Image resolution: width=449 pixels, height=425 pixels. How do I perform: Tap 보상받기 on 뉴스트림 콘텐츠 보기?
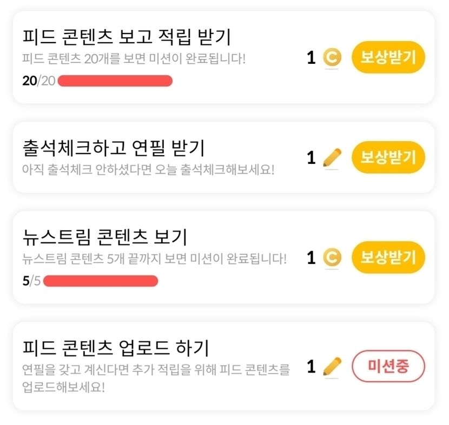click(388, 257)
